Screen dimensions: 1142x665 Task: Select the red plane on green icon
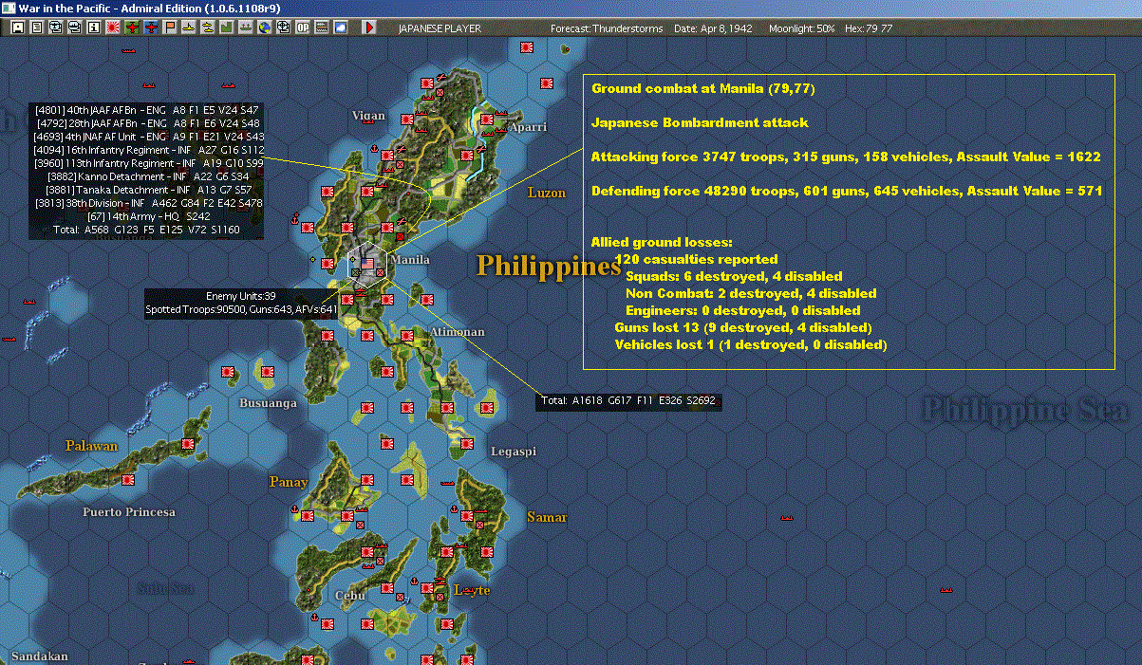132,28
